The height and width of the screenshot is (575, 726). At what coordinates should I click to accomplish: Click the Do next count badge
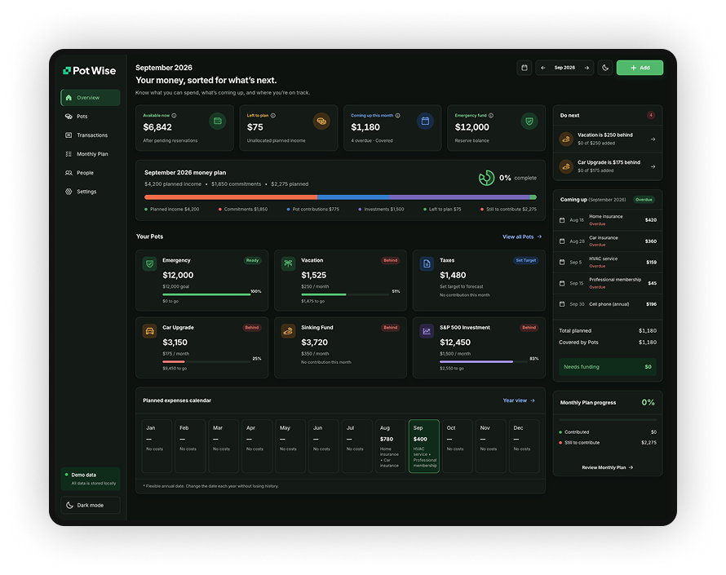(x=650, y=115)
